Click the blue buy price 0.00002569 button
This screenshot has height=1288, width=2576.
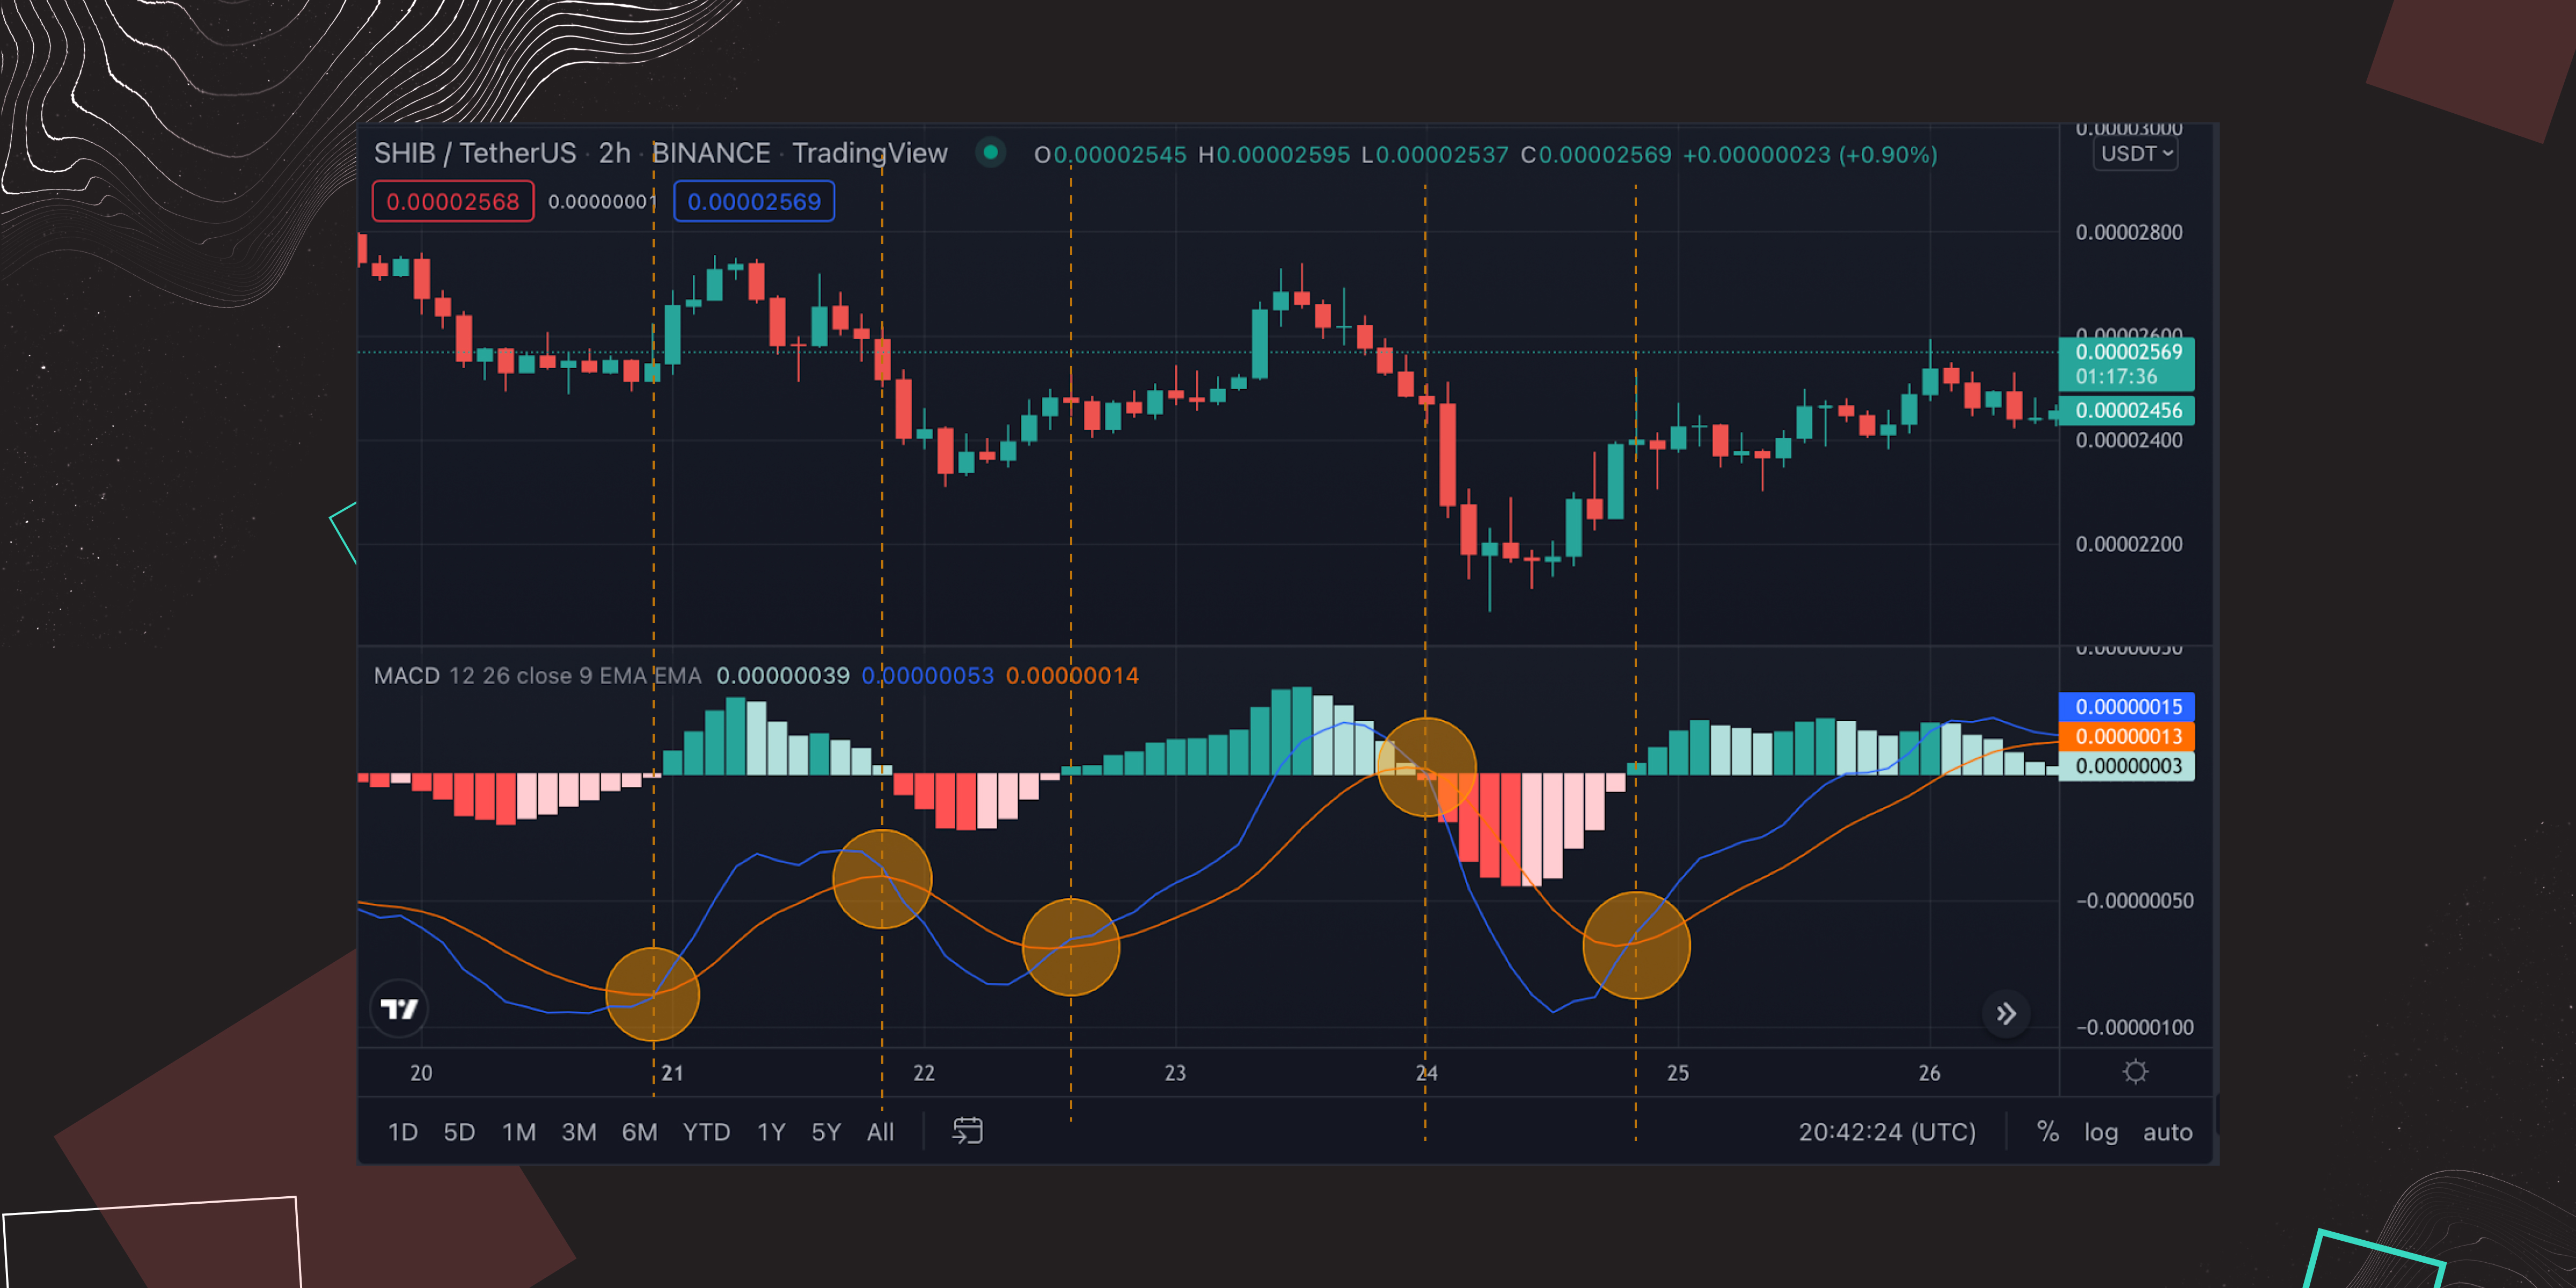pyautogui.click(x=754, y=202)
